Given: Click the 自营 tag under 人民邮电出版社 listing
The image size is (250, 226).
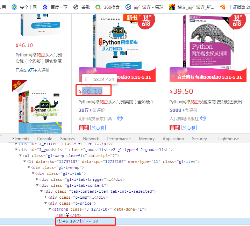Looking at the screenshot, I should tap(174, 128).
